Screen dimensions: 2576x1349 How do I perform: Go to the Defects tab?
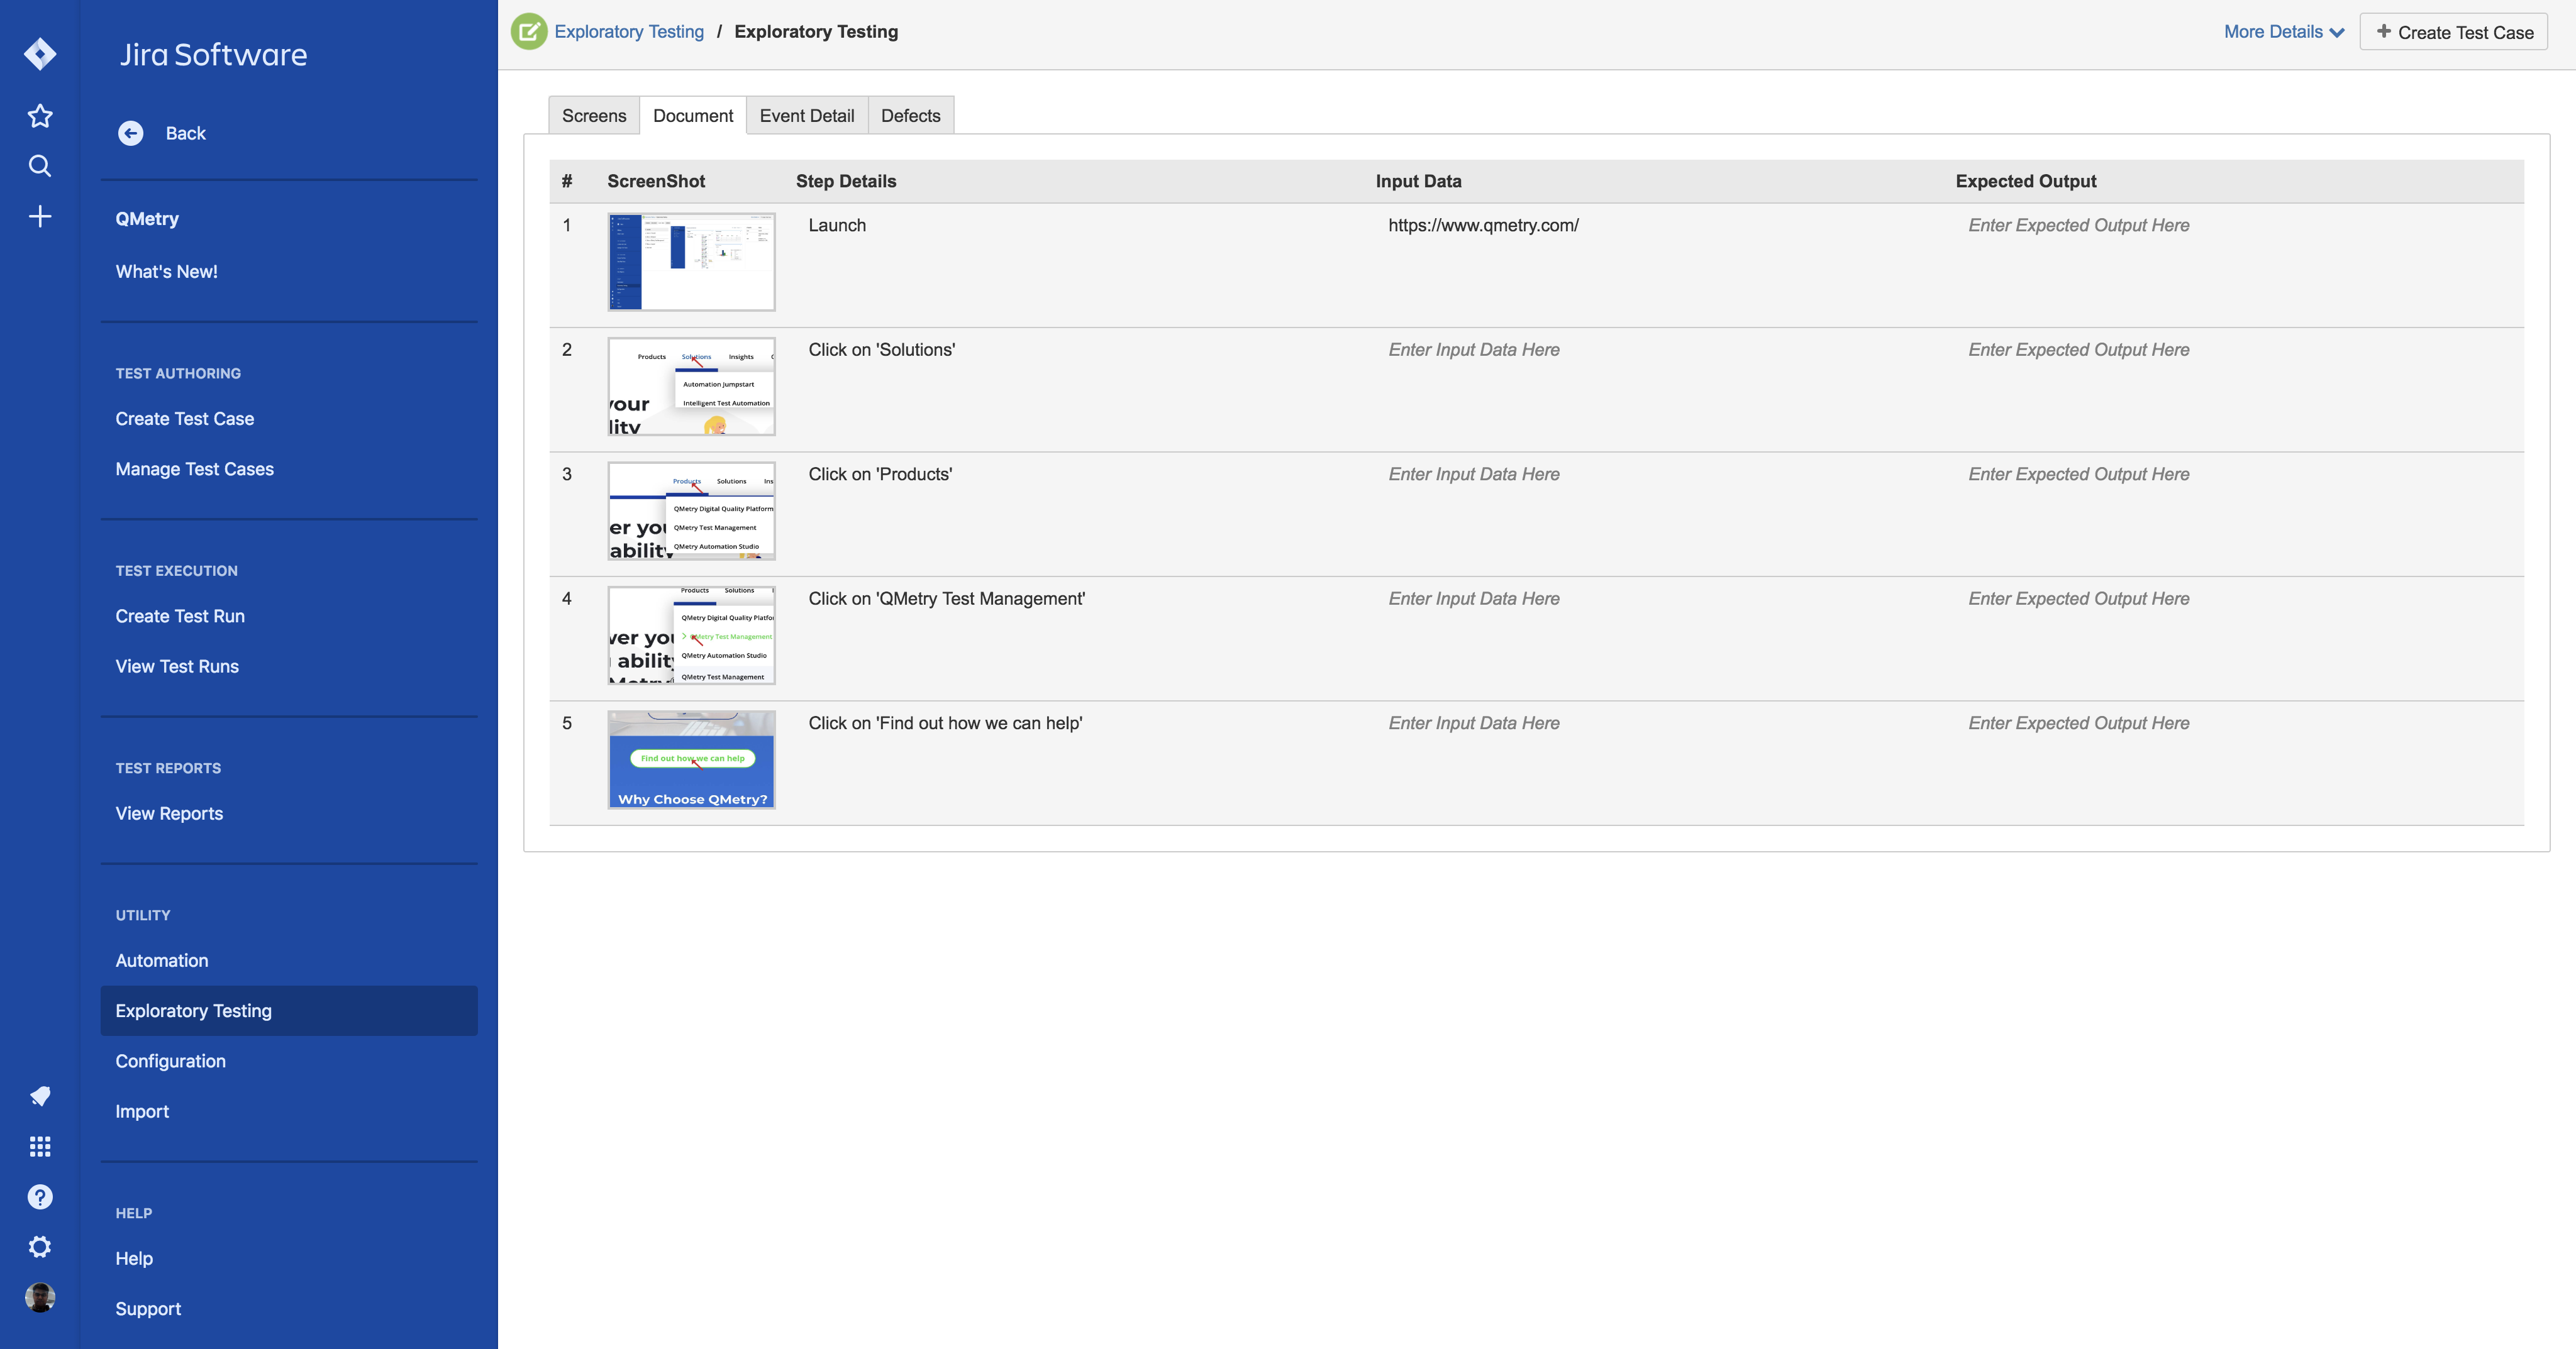[x=911, y=116]
